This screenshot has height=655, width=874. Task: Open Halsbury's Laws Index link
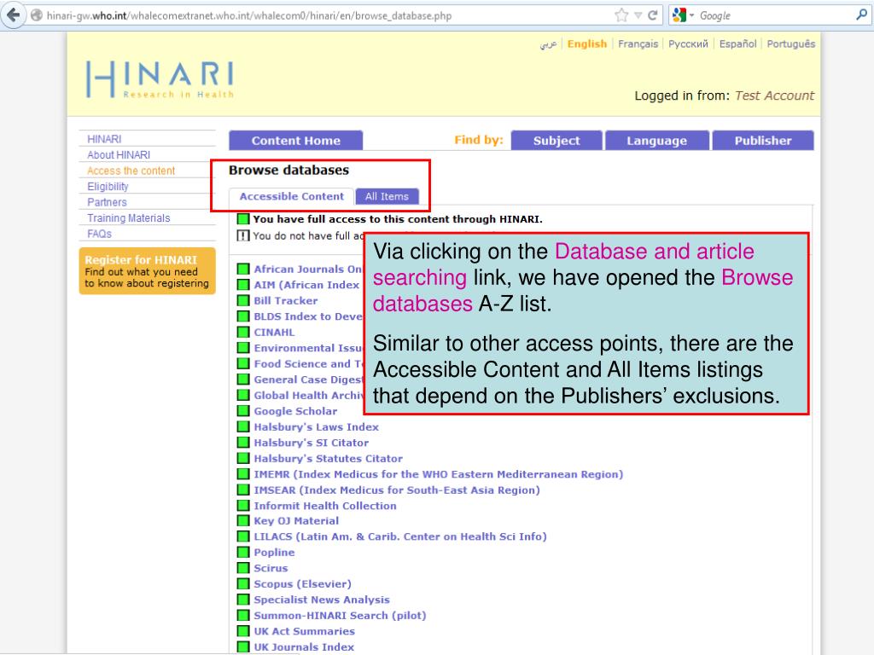[316, 427]
